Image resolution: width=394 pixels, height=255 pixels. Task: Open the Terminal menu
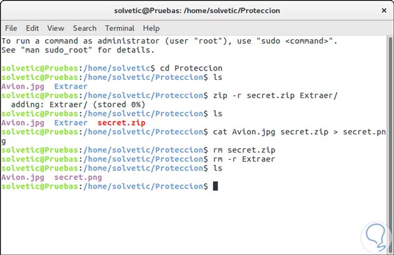pyautogui.click(x=119, y=28)
